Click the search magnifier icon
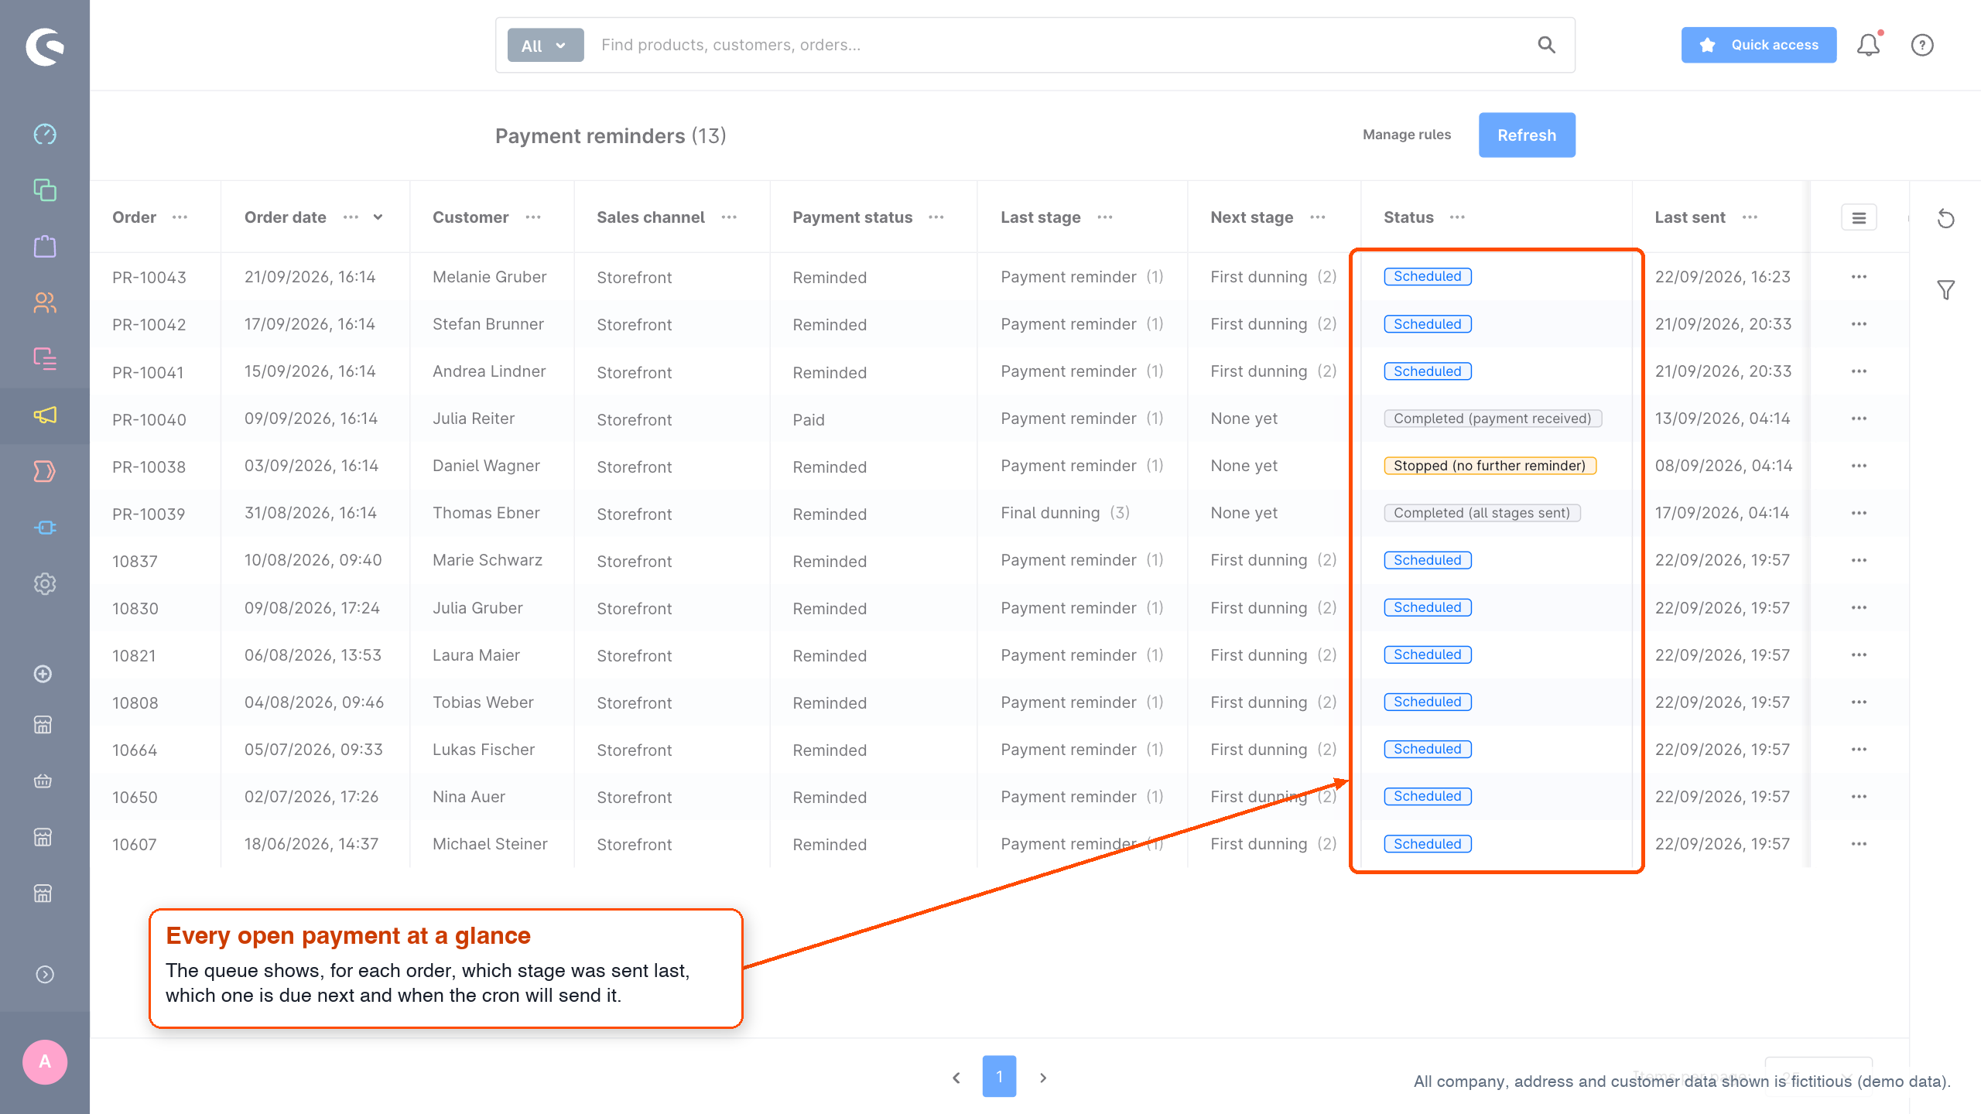Image resolution: width=1981 pixels, height=1114 pixels. tap(1546, 45)
